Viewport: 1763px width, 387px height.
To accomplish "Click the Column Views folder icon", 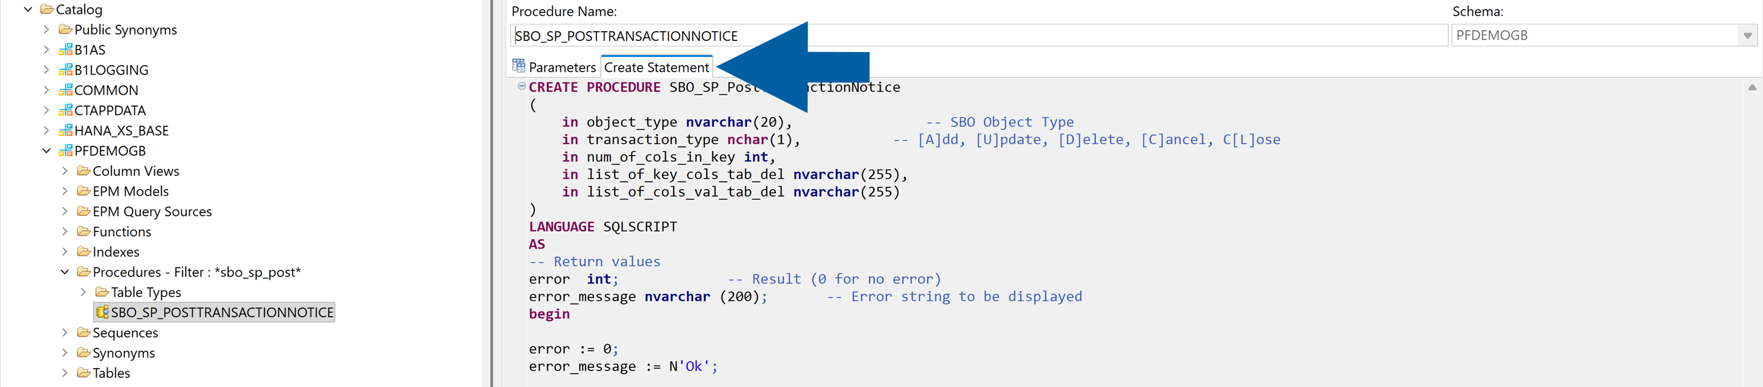I will click(x=84, y=171).
